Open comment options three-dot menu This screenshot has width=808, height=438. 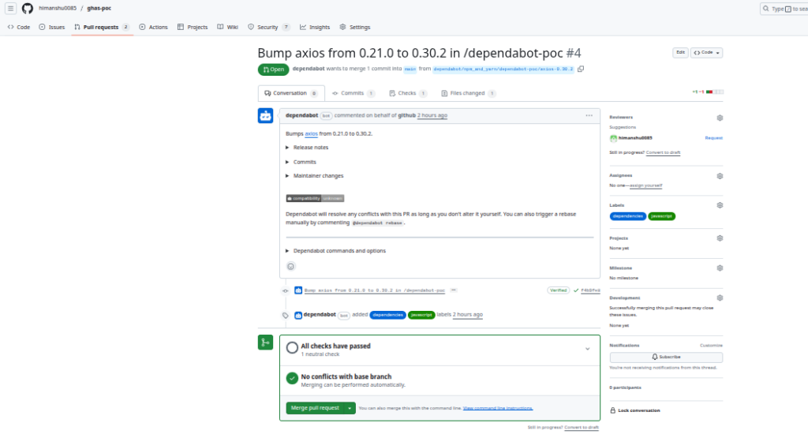point(589,115)
